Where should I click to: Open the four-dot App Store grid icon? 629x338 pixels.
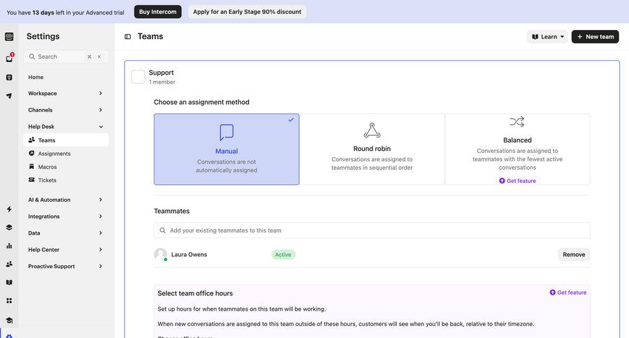point(9,301)
